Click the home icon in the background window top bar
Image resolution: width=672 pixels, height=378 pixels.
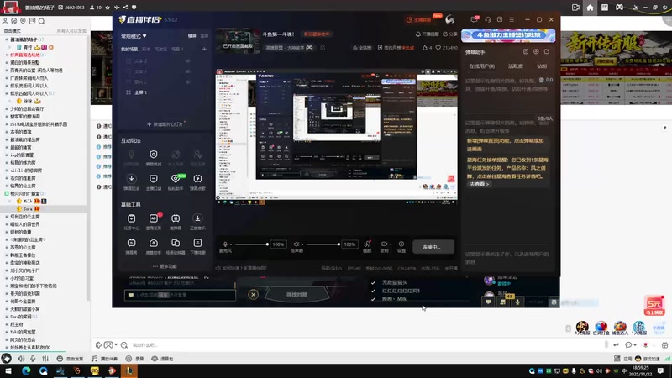[x=591, y=8]
